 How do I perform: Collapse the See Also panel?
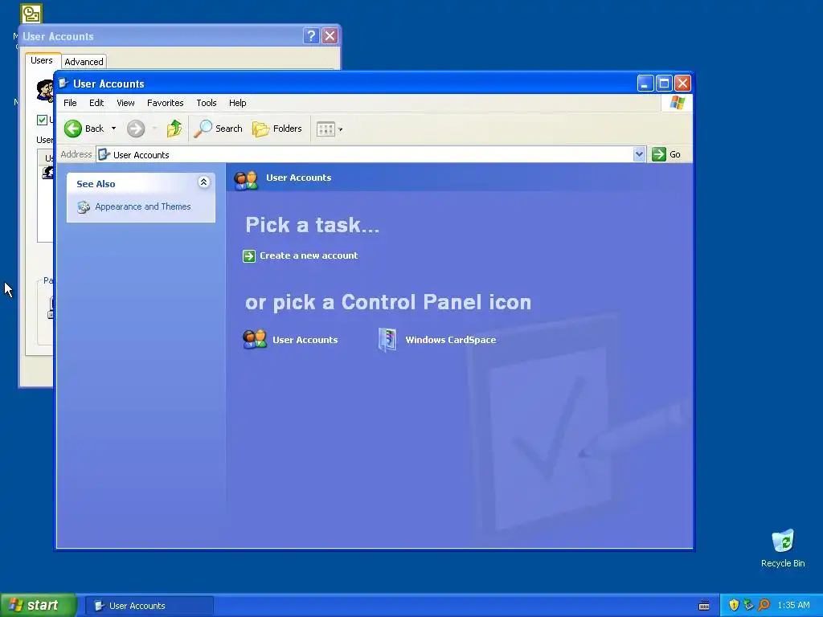[x=203, y=182]
